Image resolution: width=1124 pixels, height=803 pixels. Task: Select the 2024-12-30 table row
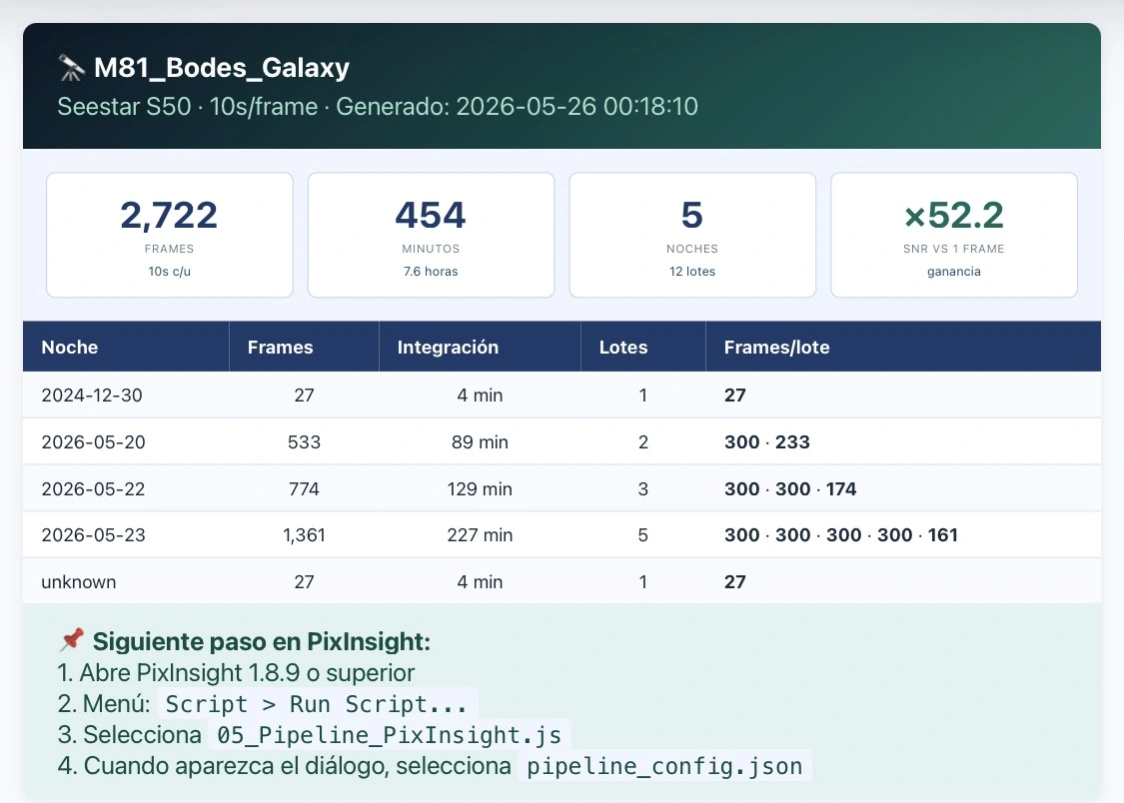(x=562, y=395)
